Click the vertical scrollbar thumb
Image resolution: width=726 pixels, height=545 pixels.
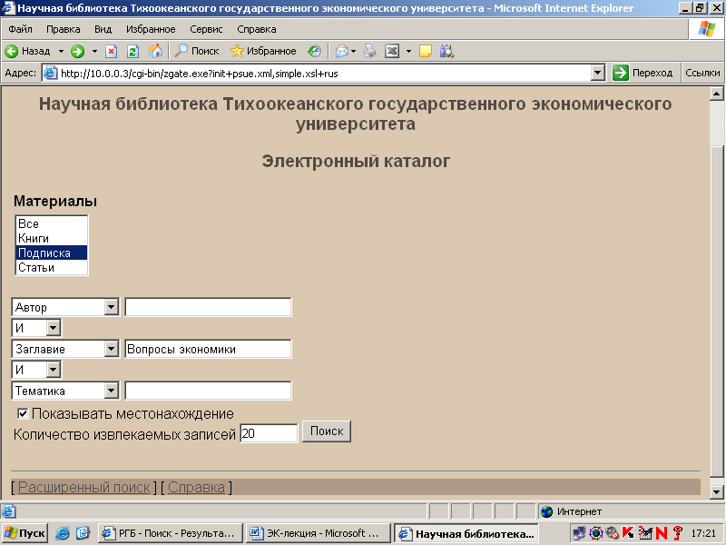(716, 311)
